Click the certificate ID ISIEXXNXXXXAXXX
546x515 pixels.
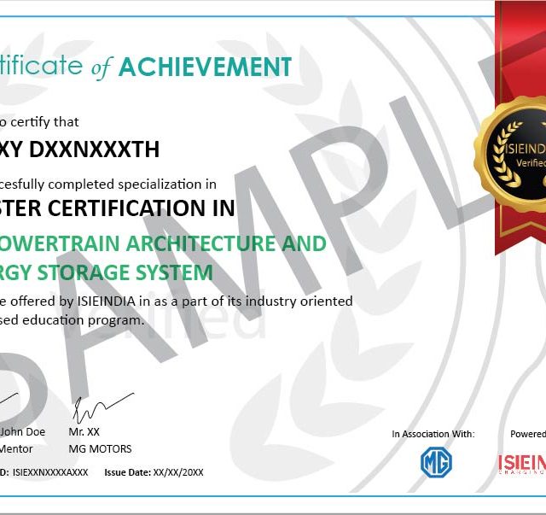click(50, 472)
